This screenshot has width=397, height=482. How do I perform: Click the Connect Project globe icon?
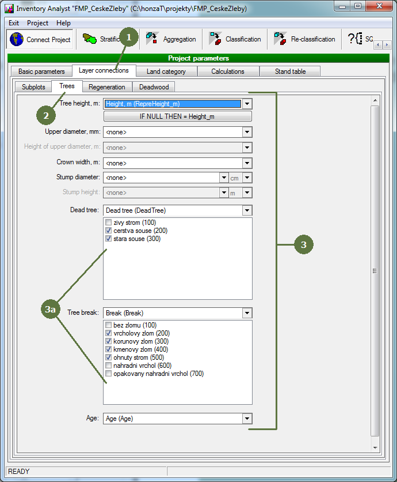coord(17,39)
